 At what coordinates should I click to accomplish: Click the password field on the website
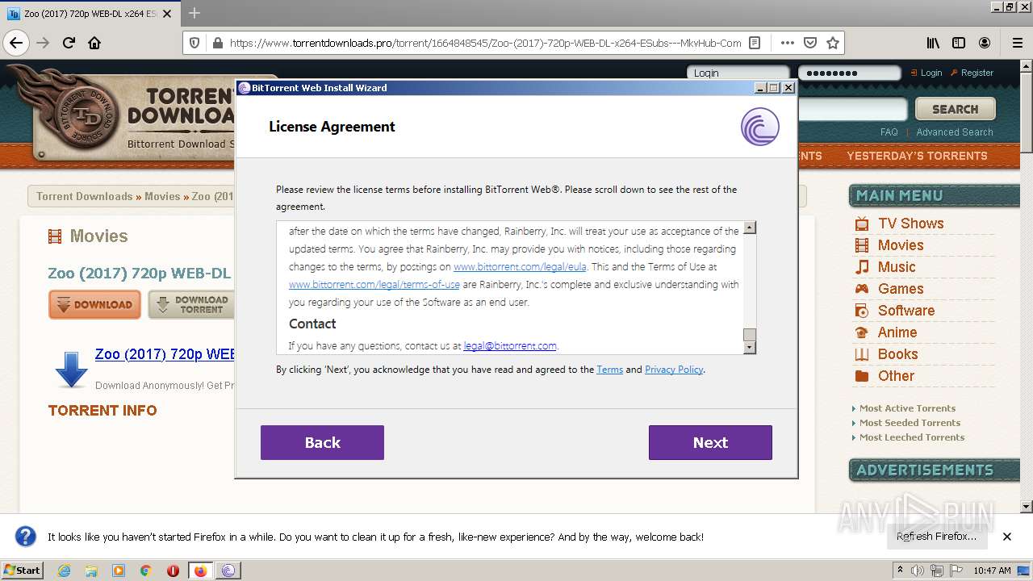coord(849,73)
